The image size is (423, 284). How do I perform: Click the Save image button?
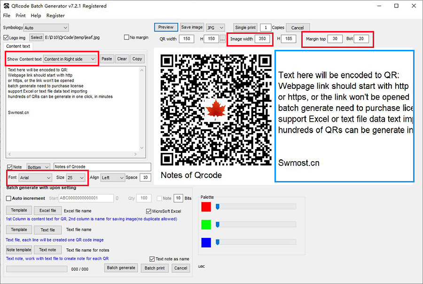click(192, 27)
